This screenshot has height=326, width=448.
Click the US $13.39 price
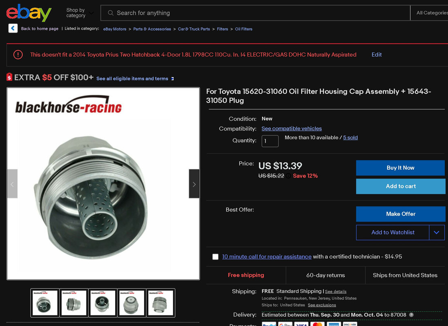(x=280, y=166)
